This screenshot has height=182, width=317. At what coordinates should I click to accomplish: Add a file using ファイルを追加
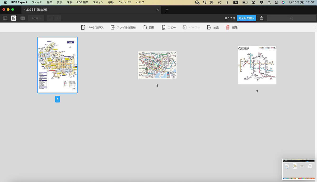[x=123, y=27]
